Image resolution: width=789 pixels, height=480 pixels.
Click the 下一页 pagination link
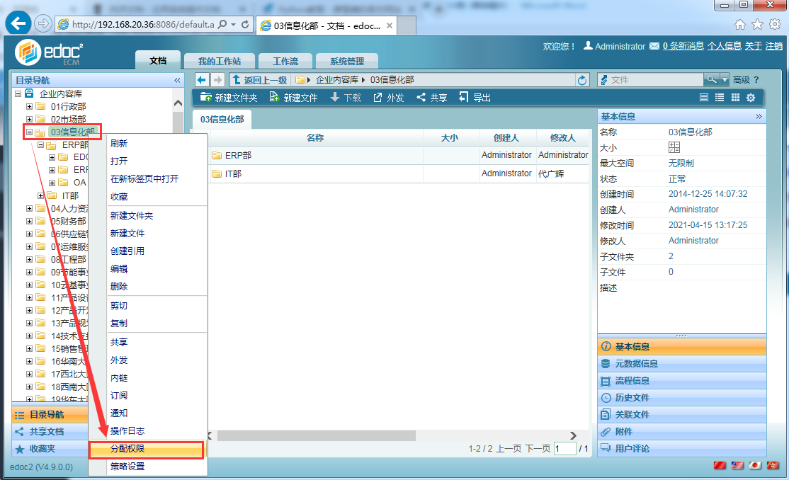(x=537, y=449)
